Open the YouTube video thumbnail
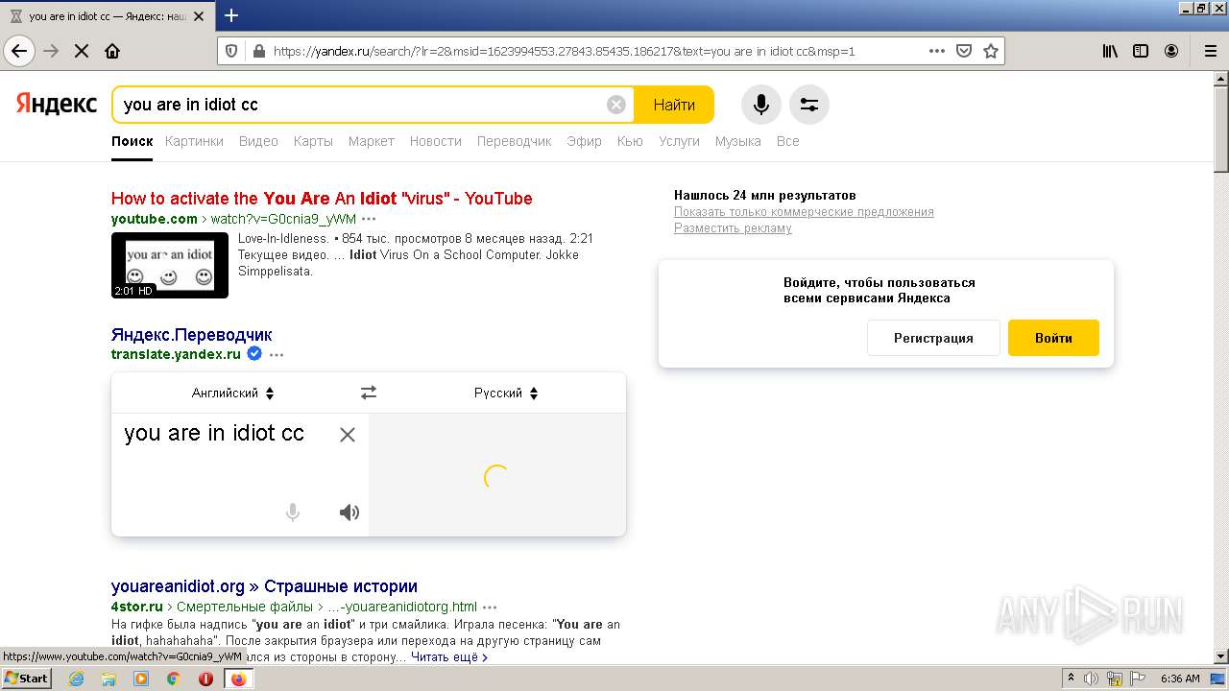Screen dimensions: 1229x691 tap(170, 265)
